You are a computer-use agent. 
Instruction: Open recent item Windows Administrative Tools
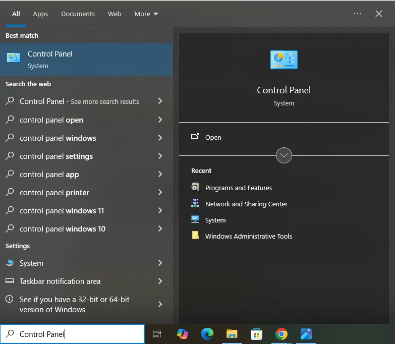248,236
